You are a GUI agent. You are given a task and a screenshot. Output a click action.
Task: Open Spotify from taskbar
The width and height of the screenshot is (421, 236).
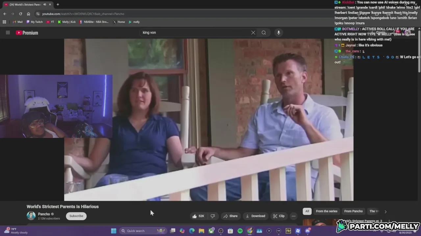240,231
